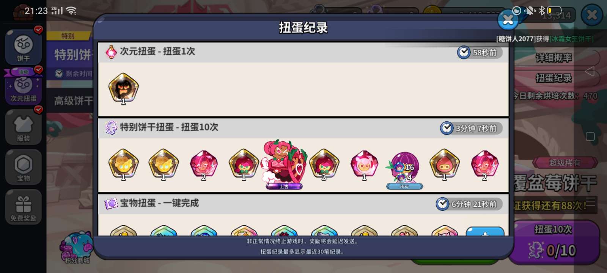Viewport: 607px width, 273px height.
Task: Expand the blue plus item in 宝物扭蛋 row
Action: coord(485,231)
